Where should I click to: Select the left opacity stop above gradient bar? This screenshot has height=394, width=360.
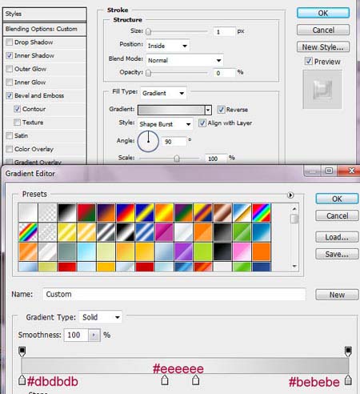tap(22, 352)
